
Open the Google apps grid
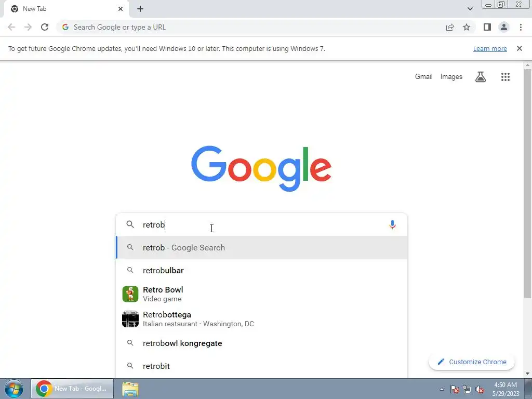505,77
